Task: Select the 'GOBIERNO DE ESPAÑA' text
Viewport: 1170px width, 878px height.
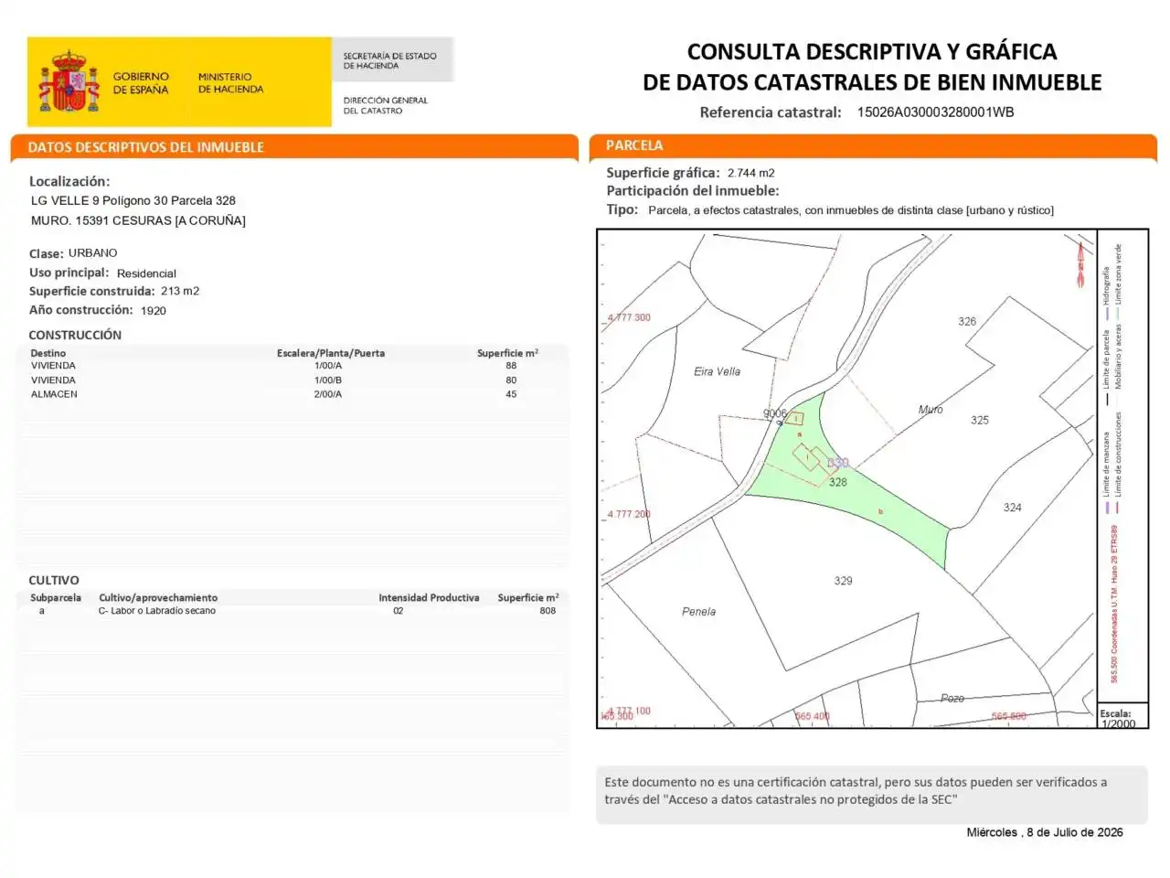Action: tap(141, 83)
